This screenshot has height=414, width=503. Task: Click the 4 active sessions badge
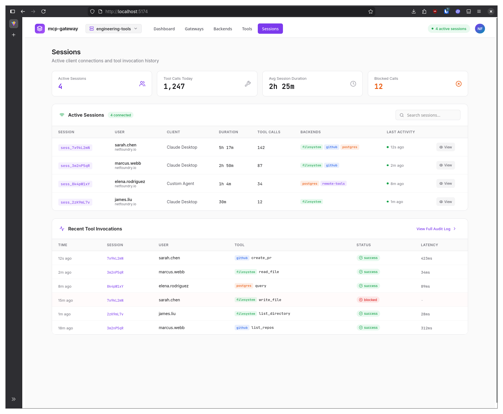(449, 29)
